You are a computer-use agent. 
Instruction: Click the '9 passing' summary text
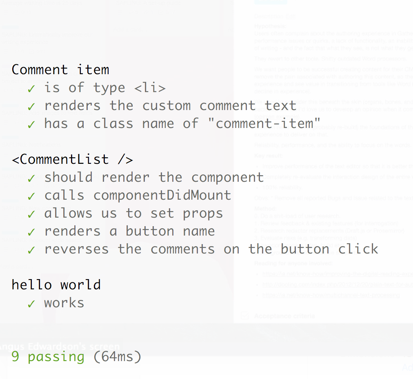tap(48, 357)
